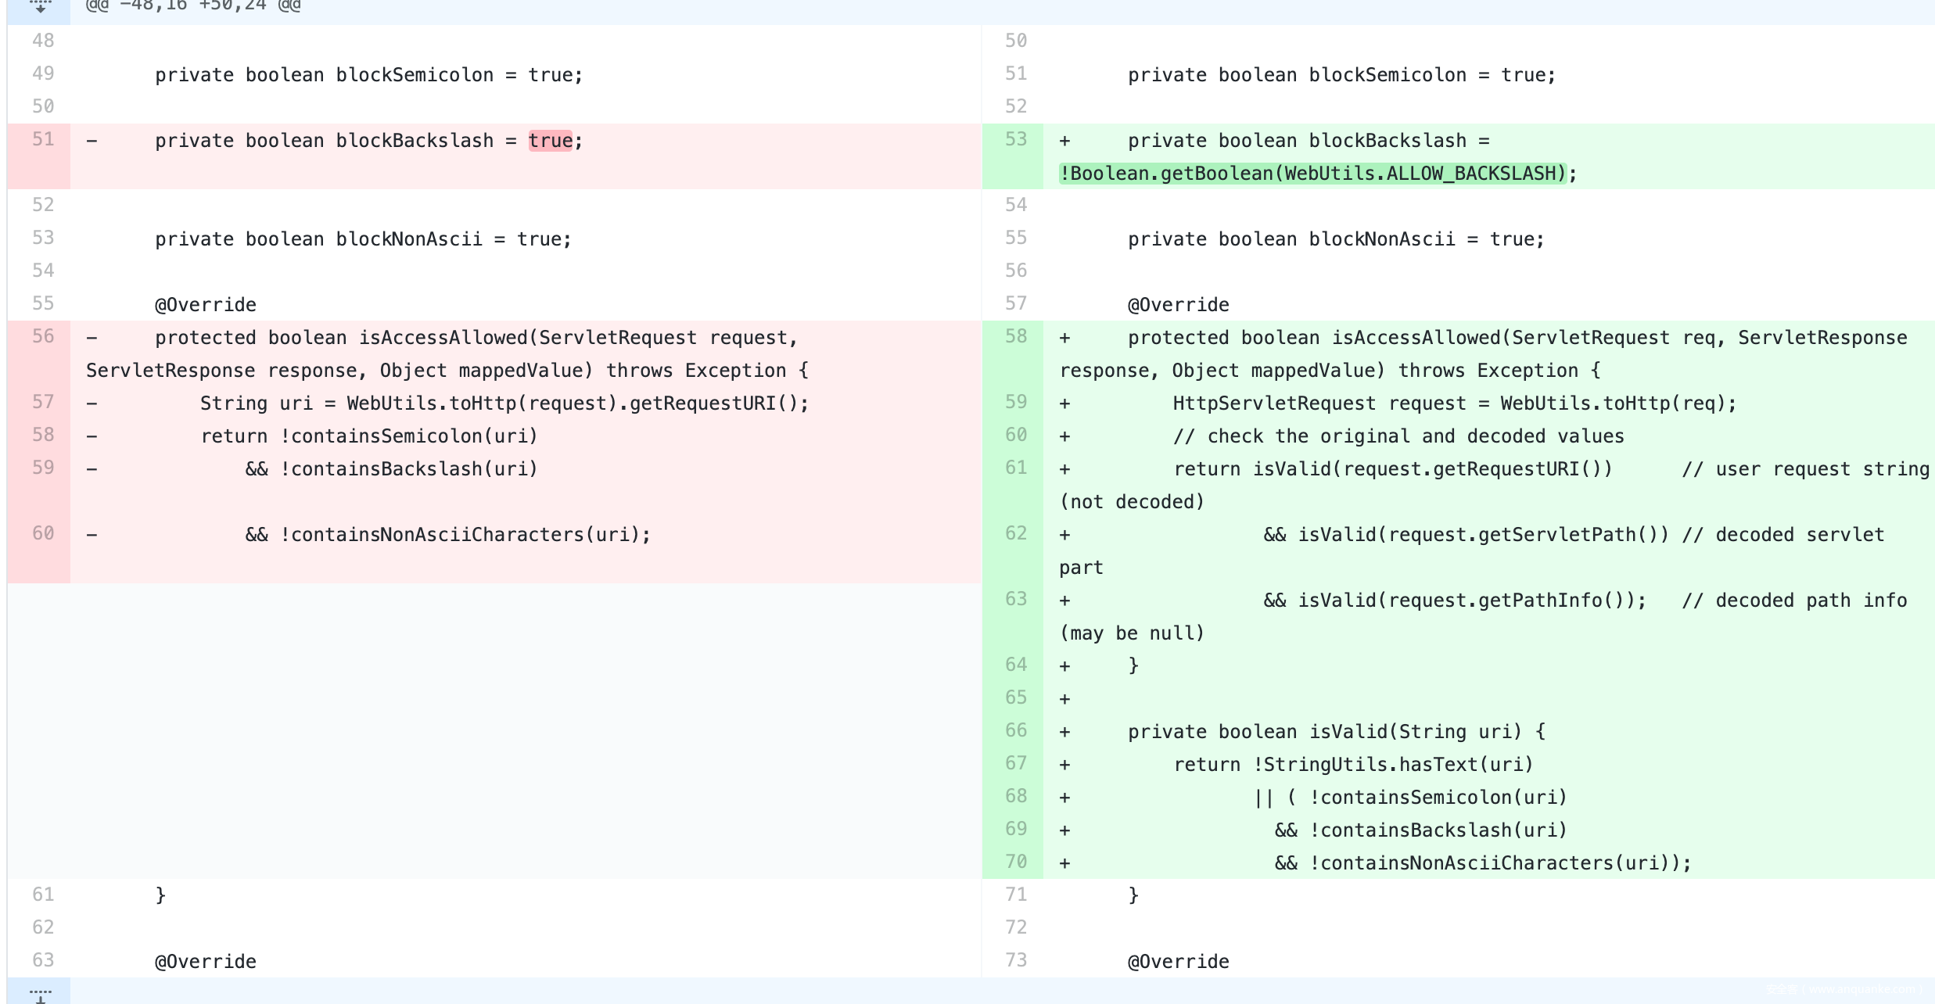
Task: Click added line number 58 for isAccessAllowed
Action: (1015, 336)
